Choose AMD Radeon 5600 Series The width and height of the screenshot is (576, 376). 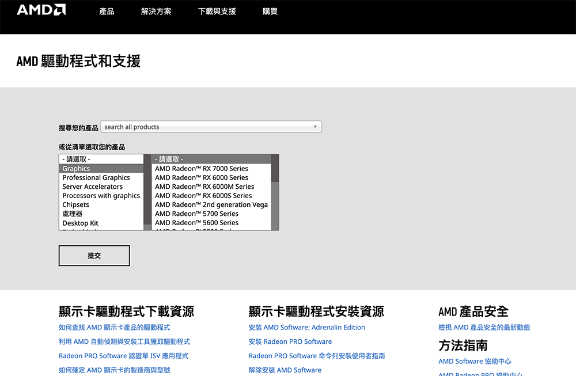click(211, 223)
